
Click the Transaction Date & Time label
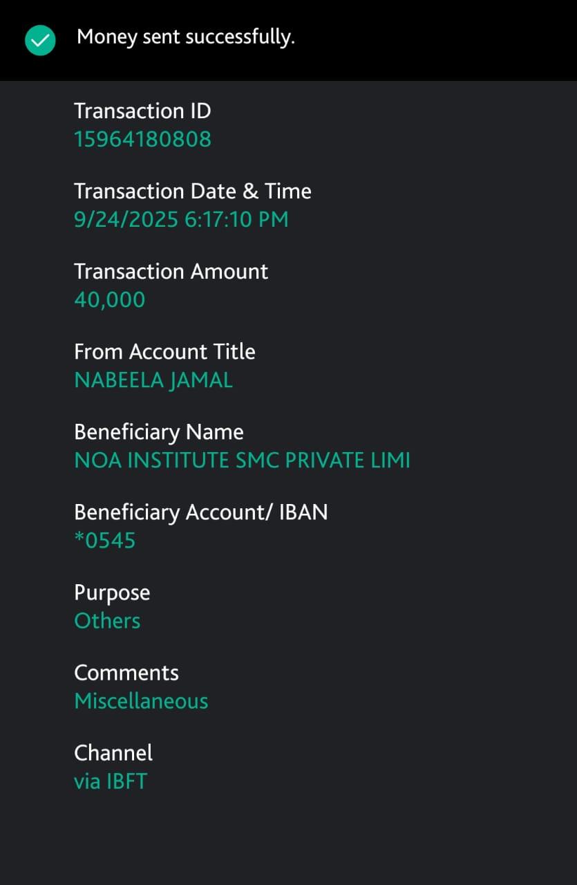[193, 191]
